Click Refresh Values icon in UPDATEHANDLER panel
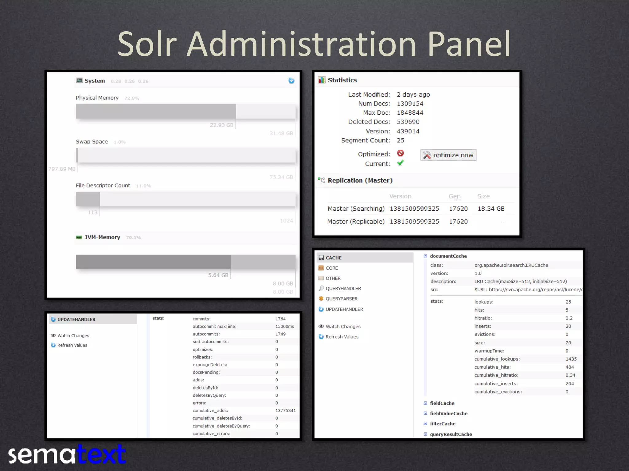 point(53,345)
